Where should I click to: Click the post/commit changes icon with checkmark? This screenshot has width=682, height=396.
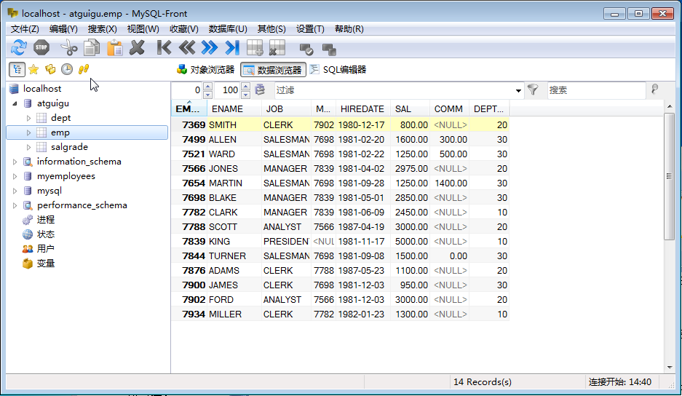[306, 49]
